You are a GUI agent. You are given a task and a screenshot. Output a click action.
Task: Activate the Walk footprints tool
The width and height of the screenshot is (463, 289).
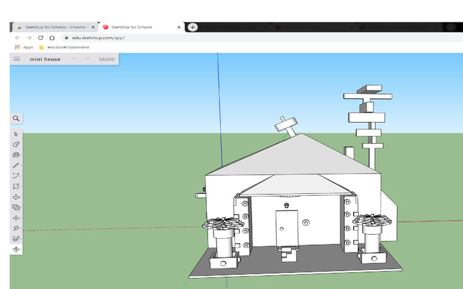coord(17,239)
